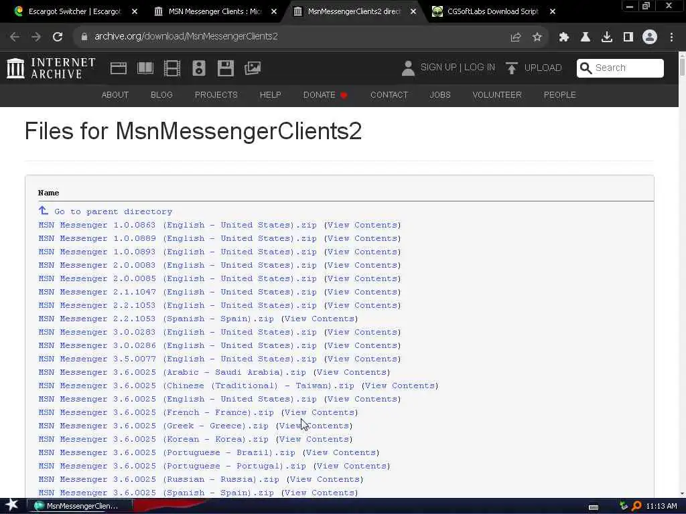Click the magnifier icon in search box
The image size is (686, 514).
tap(586, 68)
